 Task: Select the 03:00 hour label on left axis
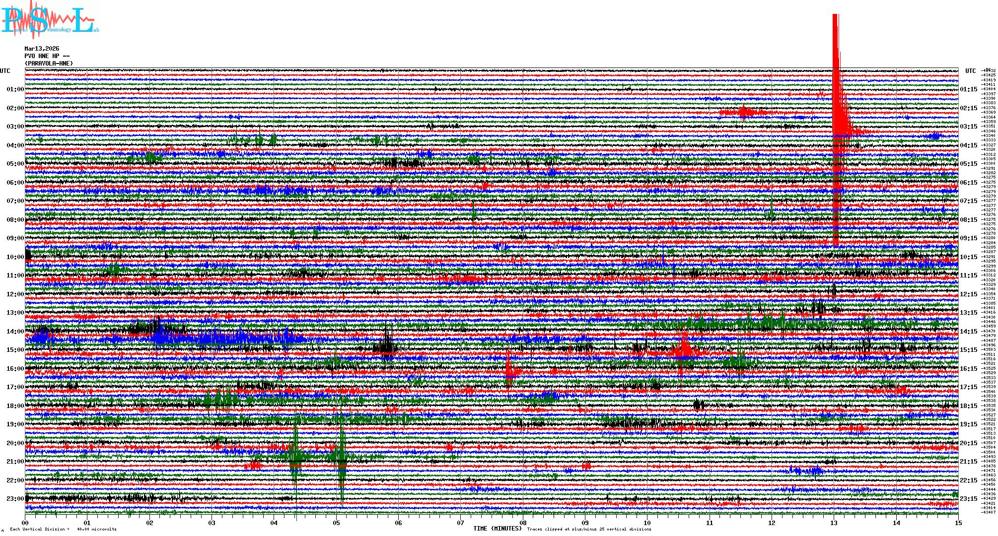coord(15,127)
